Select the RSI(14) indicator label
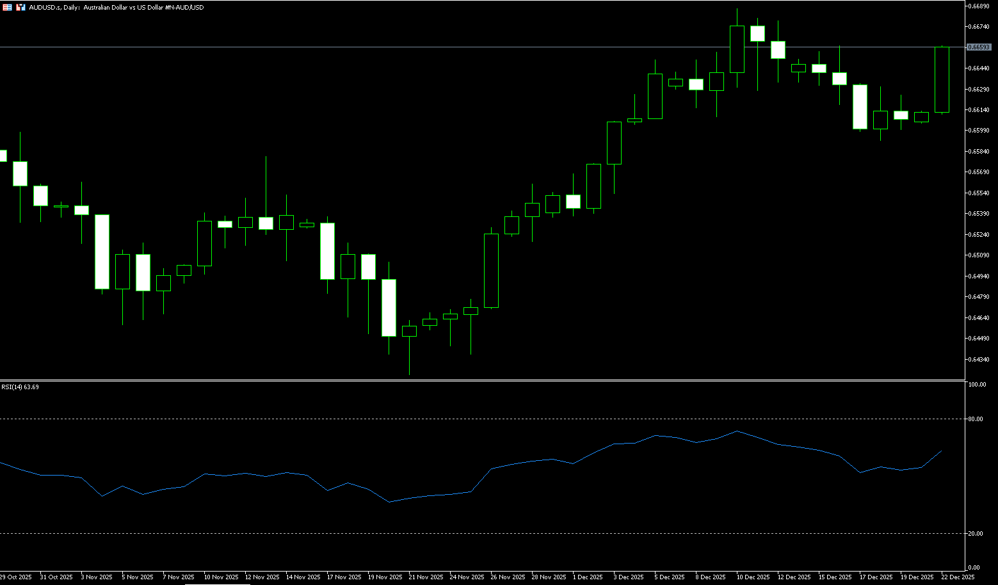This screenshot has height=585, width=998. (20, 387)
